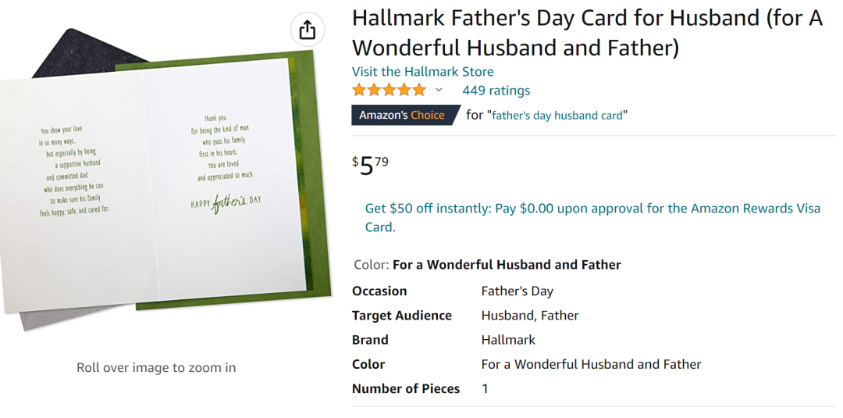
Task: Visit the Hallmark Store link
Action: pos(422,72)
